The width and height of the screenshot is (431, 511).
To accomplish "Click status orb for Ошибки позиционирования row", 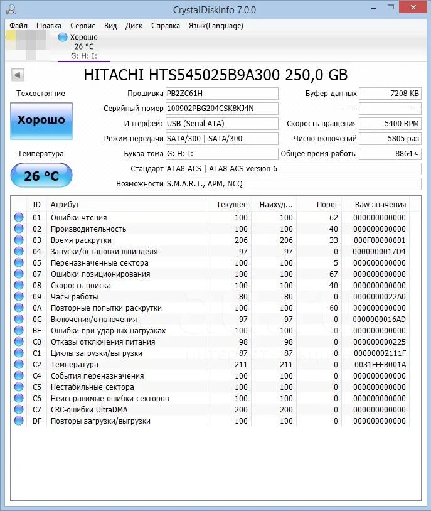I will 19,274.
